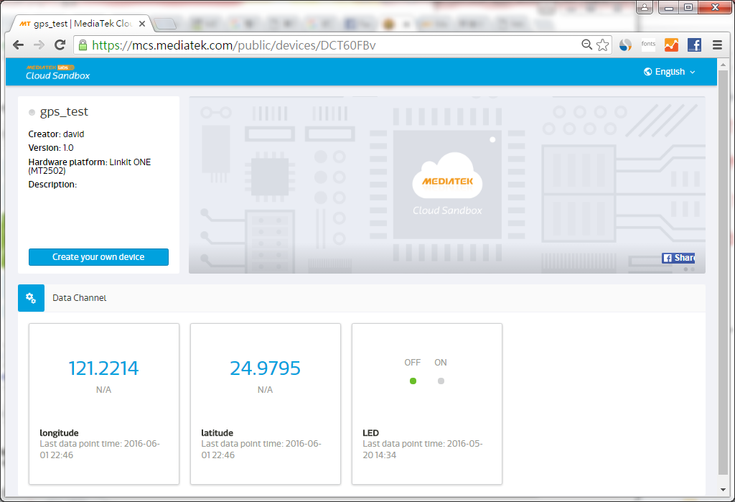The image size is (735, 502).
Task: Select the LED ON indicator dot
Action: click(441, 381)
